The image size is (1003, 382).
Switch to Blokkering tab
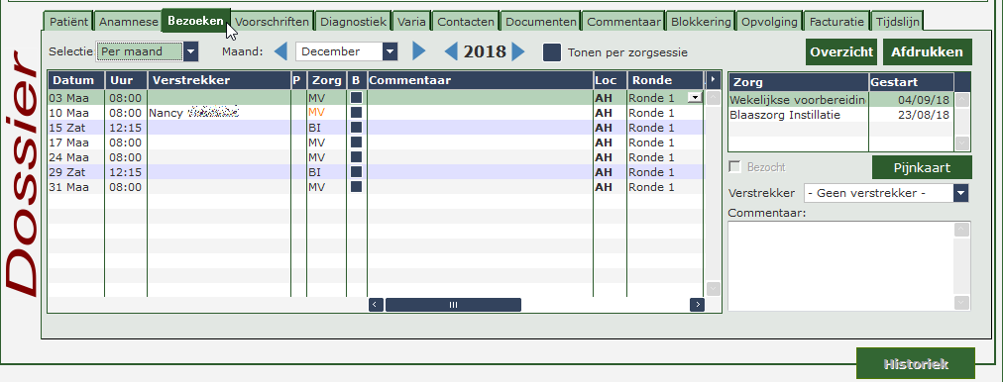click(701, 22)
